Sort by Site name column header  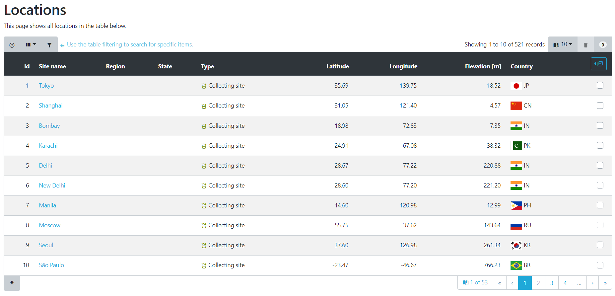tap(52, 66)
